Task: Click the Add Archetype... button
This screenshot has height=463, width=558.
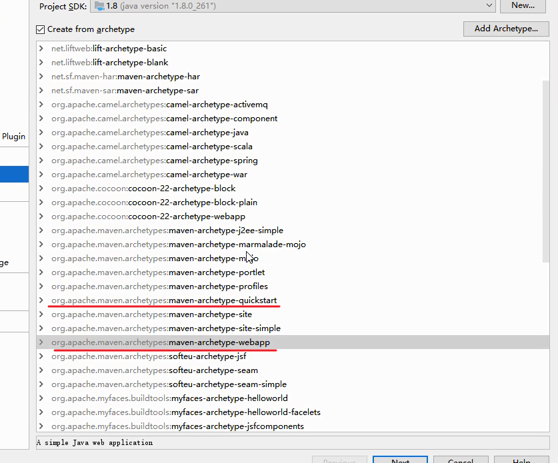Action: click(506, 29)
